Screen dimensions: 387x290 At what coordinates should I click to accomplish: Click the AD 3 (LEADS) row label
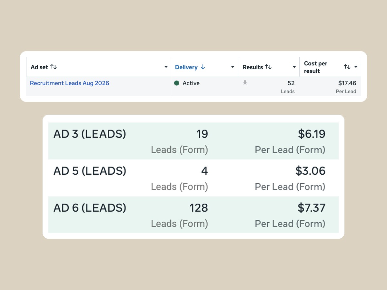click(x=90, y=134)
